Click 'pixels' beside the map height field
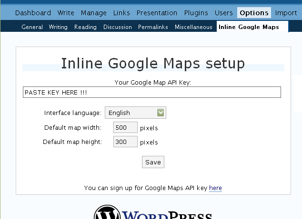Screen dimensions: 302x219 149,143
